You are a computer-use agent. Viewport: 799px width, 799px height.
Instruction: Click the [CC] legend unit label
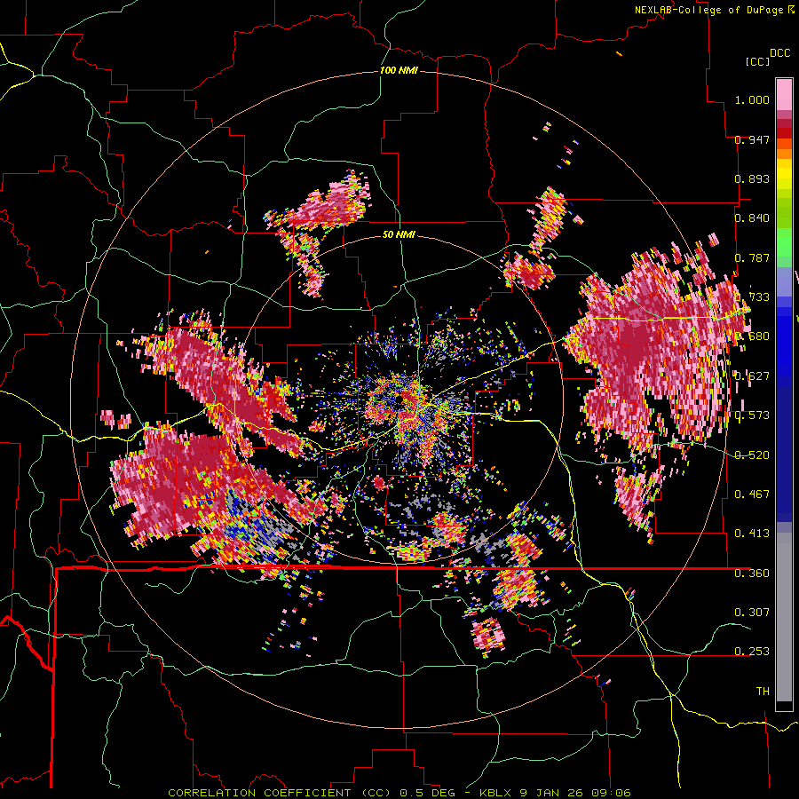757,61
